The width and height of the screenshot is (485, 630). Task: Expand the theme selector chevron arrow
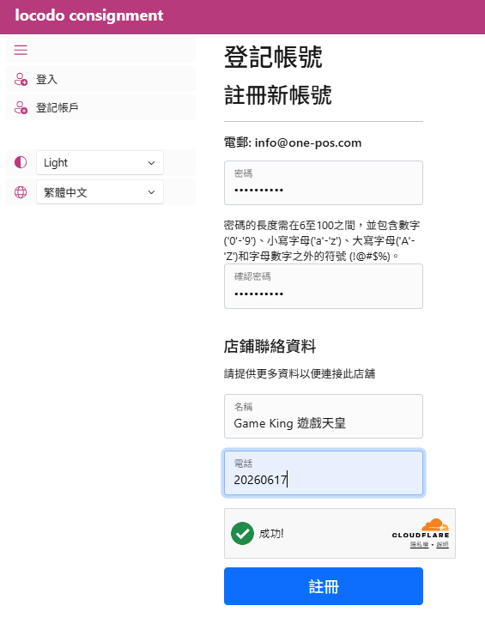[x=151, y=163]
